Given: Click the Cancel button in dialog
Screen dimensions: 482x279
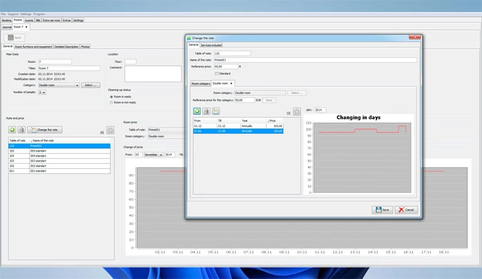Looking at the screenshot, I should tap(406, 210).
